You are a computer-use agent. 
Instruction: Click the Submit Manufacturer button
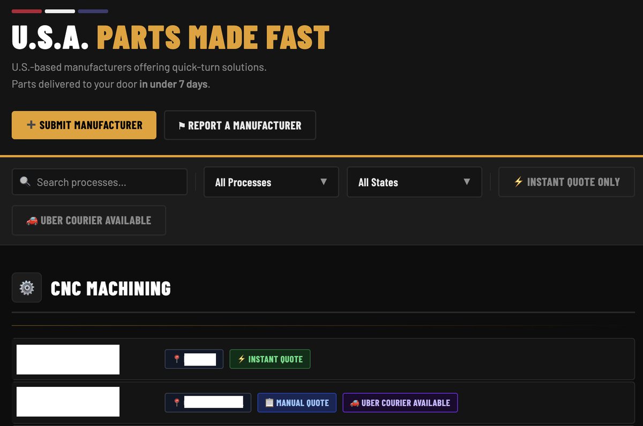click(84, 125)
